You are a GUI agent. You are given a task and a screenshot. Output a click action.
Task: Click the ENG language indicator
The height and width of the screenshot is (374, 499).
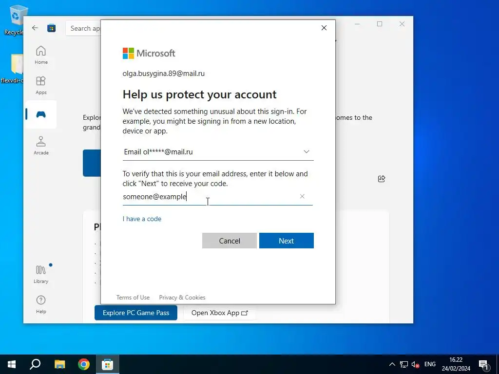point(430,364)
